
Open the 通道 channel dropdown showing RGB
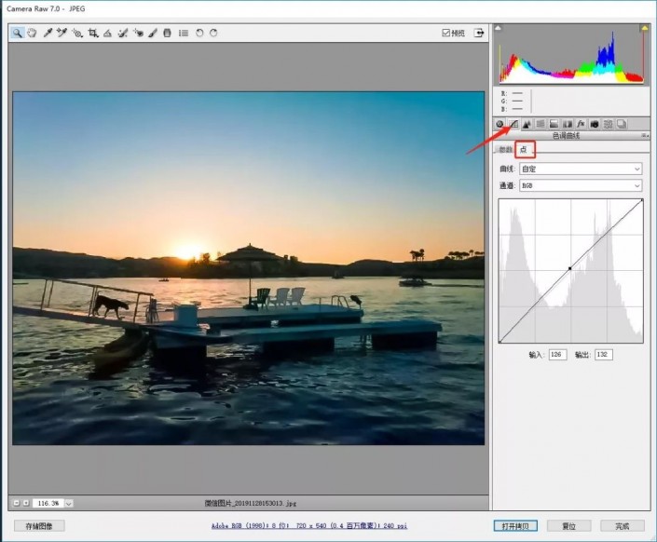click(581, 185)
